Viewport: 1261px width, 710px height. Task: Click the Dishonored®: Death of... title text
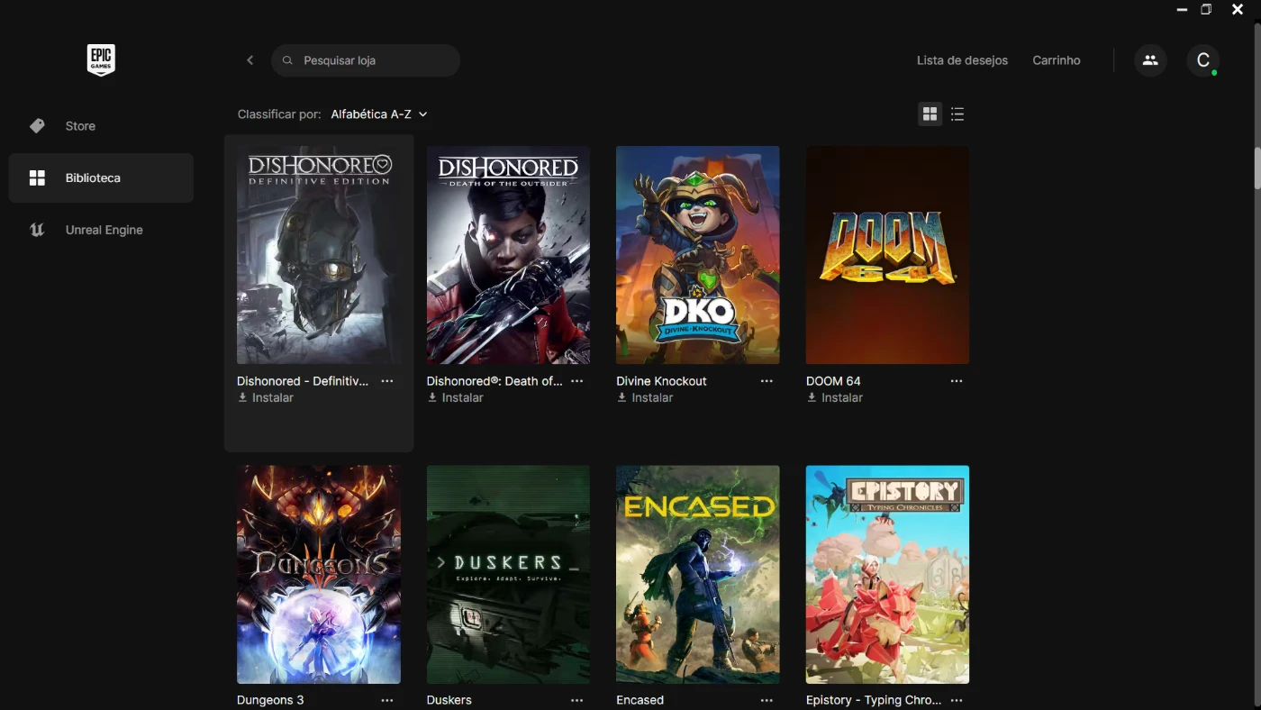pyautogui.click(x=494, y=381)
